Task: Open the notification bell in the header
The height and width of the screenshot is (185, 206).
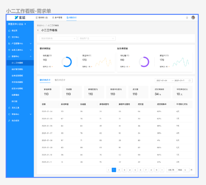Action: coord(187,18)
